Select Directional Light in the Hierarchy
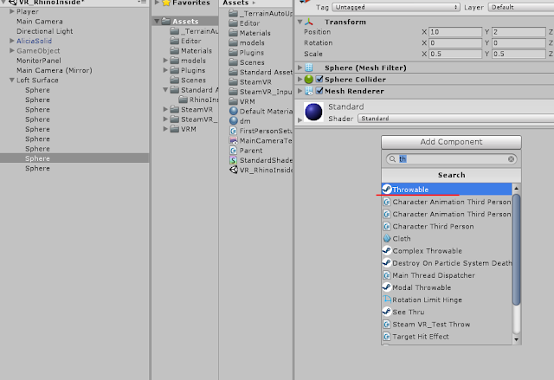Image resolution: width=554 pixels, height=380 pixels. (45, 31)
